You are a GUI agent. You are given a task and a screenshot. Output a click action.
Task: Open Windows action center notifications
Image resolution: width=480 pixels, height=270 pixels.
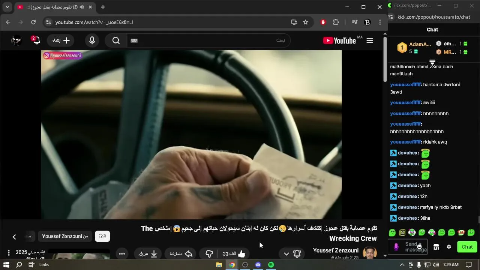coord(468,265)
